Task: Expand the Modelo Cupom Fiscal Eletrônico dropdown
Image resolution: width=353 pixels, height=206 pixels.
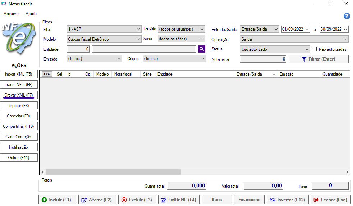Action: click(104, 39)
